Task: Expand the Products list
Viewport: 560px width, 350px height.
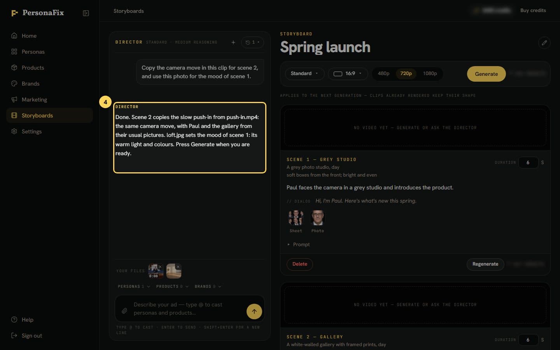Action: coord(172,287)
